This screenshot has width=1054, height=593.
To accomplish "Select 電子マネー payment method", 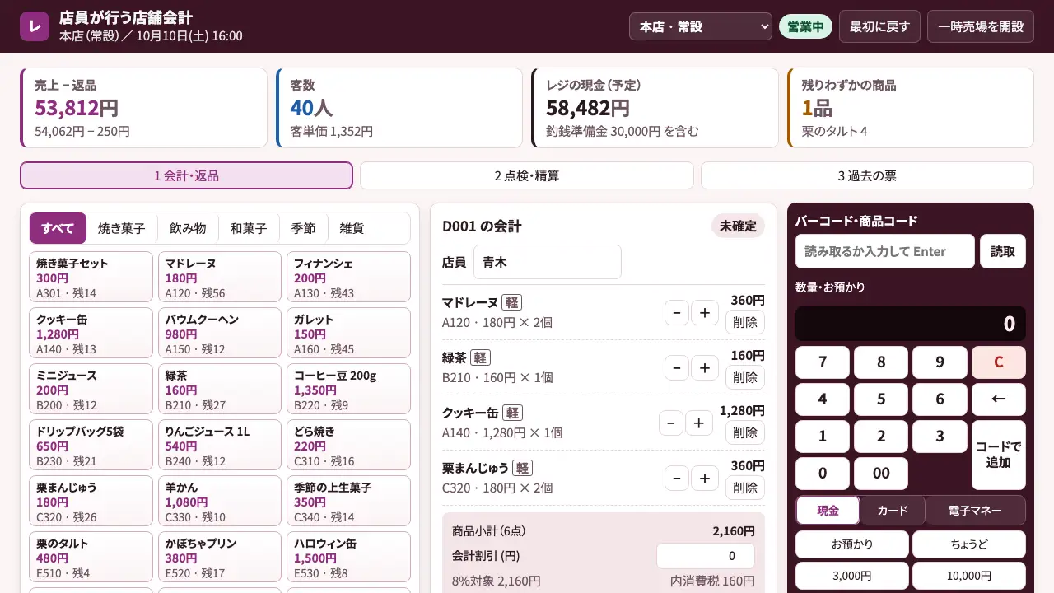I will (976, 511).
